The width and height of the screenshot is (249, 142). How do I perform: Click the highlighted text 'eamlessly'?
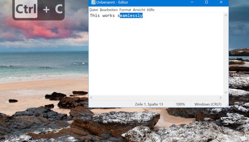pos(131,16)
